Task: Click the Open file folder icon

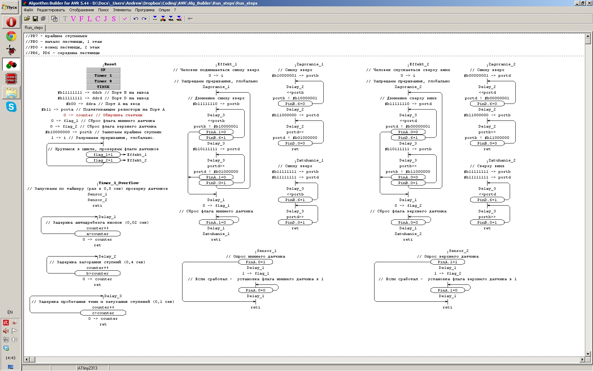Action: click(x=27, y=19)
